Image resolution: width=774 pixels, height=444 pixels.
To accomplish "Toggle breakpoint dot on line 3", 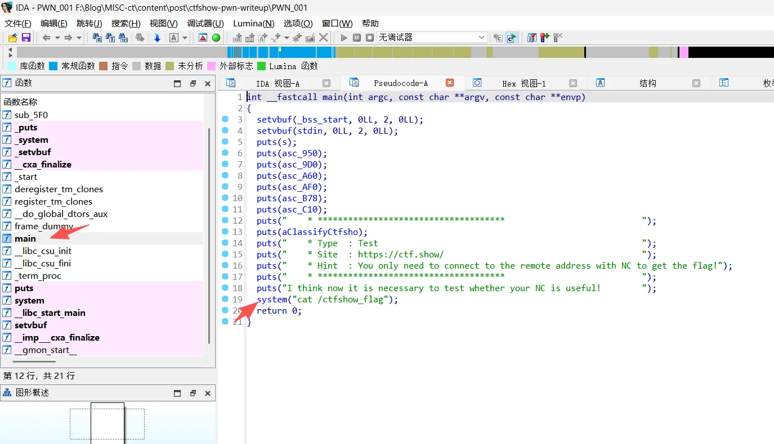I will coord(225,119).
